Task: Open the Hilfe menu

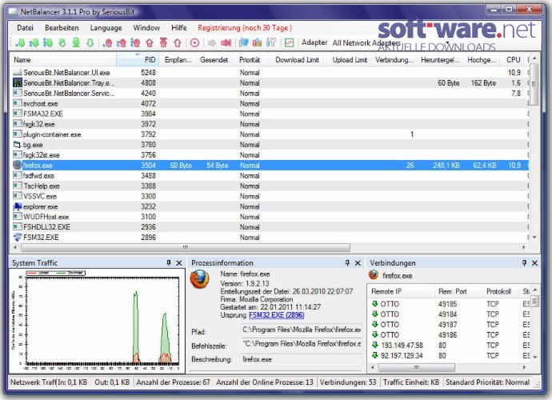Action: tap(179, 28)
